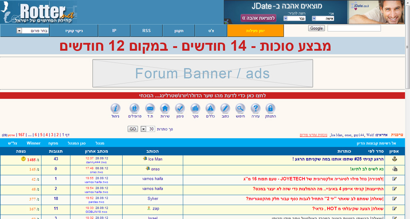Click the pencil write icon (כתוב)
410x219 pixels.
(x=225, y=108)
